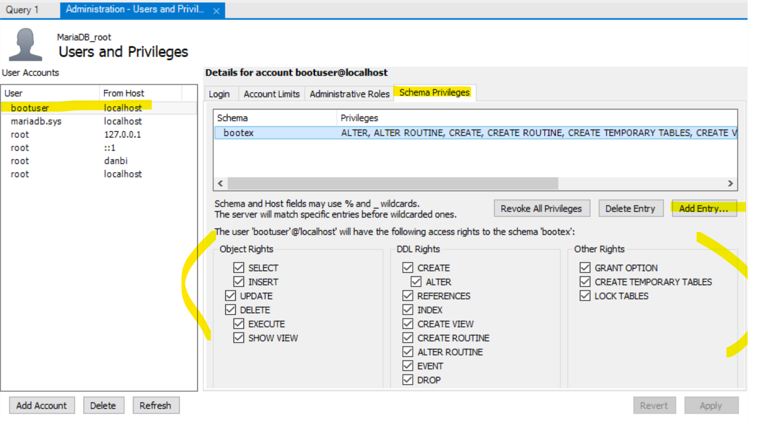This screenshot has height=421, width=765.
Task: Toggle the ALTER checkbox under CREATE
Action: click(x=416, y=281)
